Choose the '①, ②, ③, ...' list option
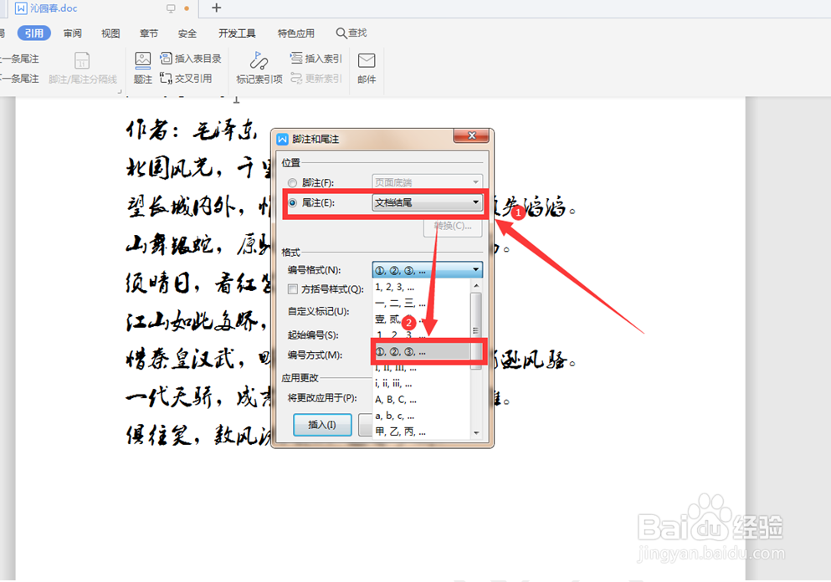This screenshot has width=831, height=582. (421, 352)
